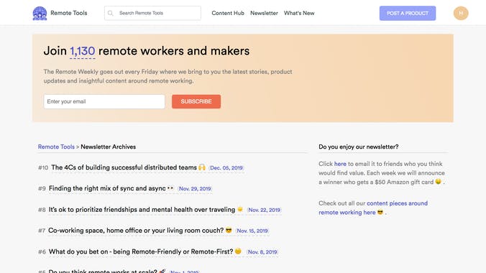The image size is (486, 273).
Task: Click the Remote Weekly description paragraph
Action: [168, 76]
